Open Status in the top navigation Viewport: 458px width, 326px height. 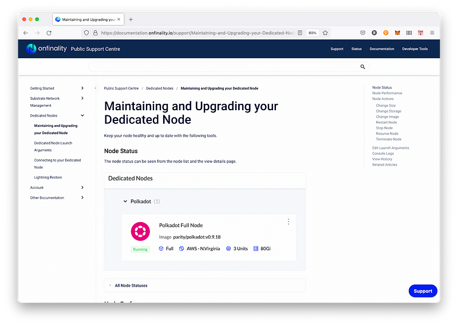[356, 49]
